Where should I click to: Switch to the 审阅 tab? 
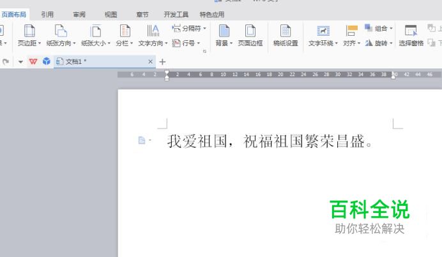[x=79, y=15]
